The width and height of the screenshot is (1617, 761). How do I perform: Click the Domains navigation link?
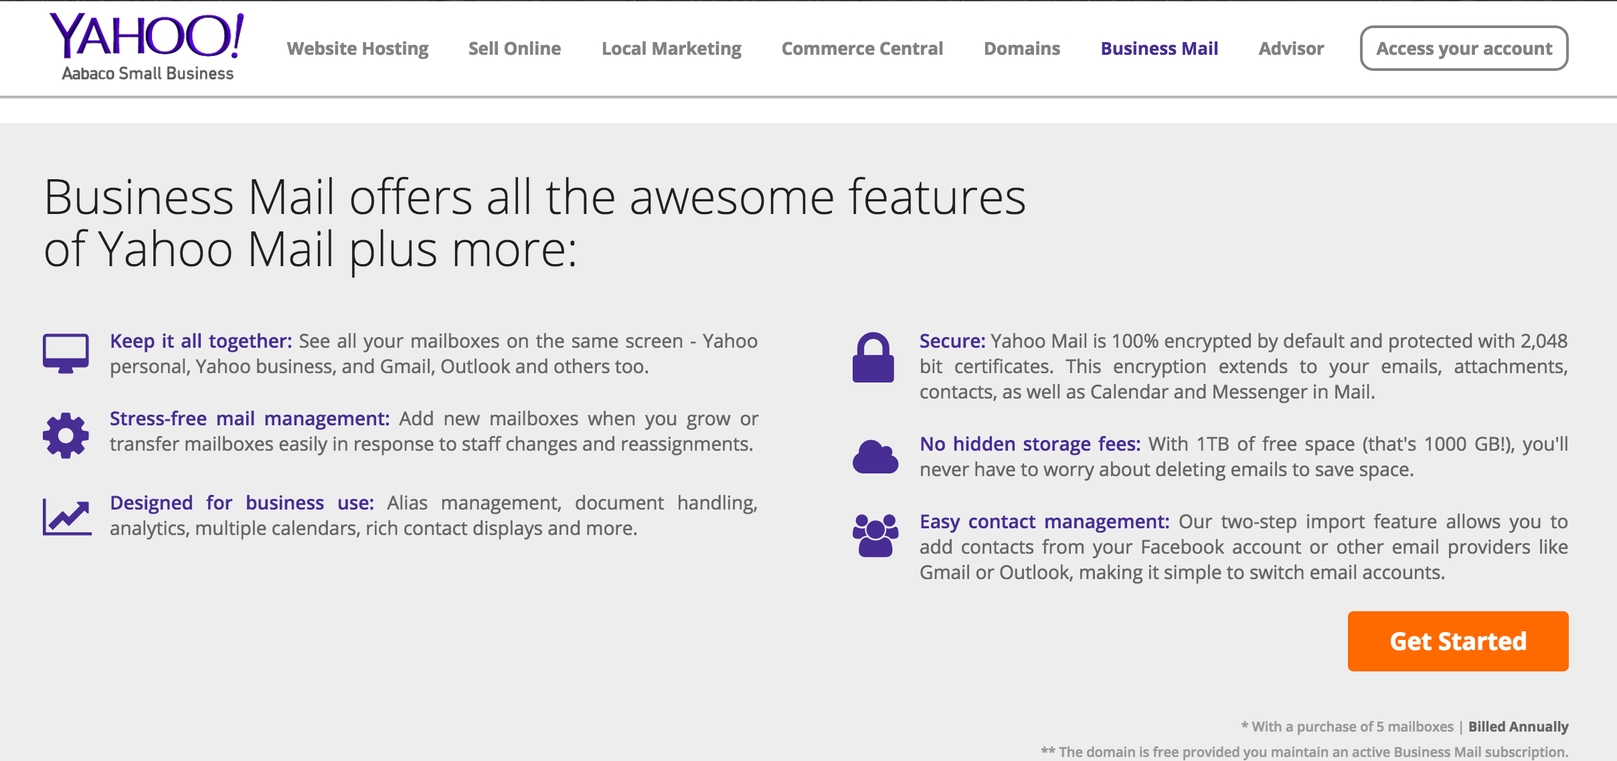(1021, 47)
